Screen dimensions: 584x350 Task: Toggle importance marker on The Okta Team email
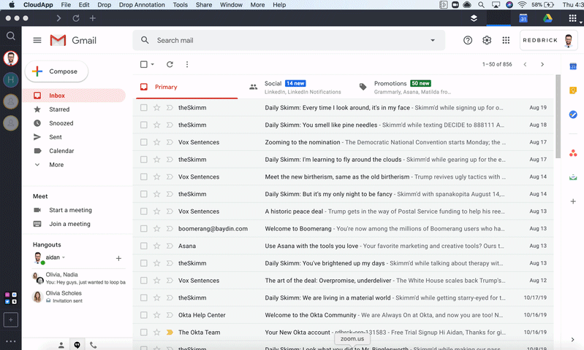point(170,332)
